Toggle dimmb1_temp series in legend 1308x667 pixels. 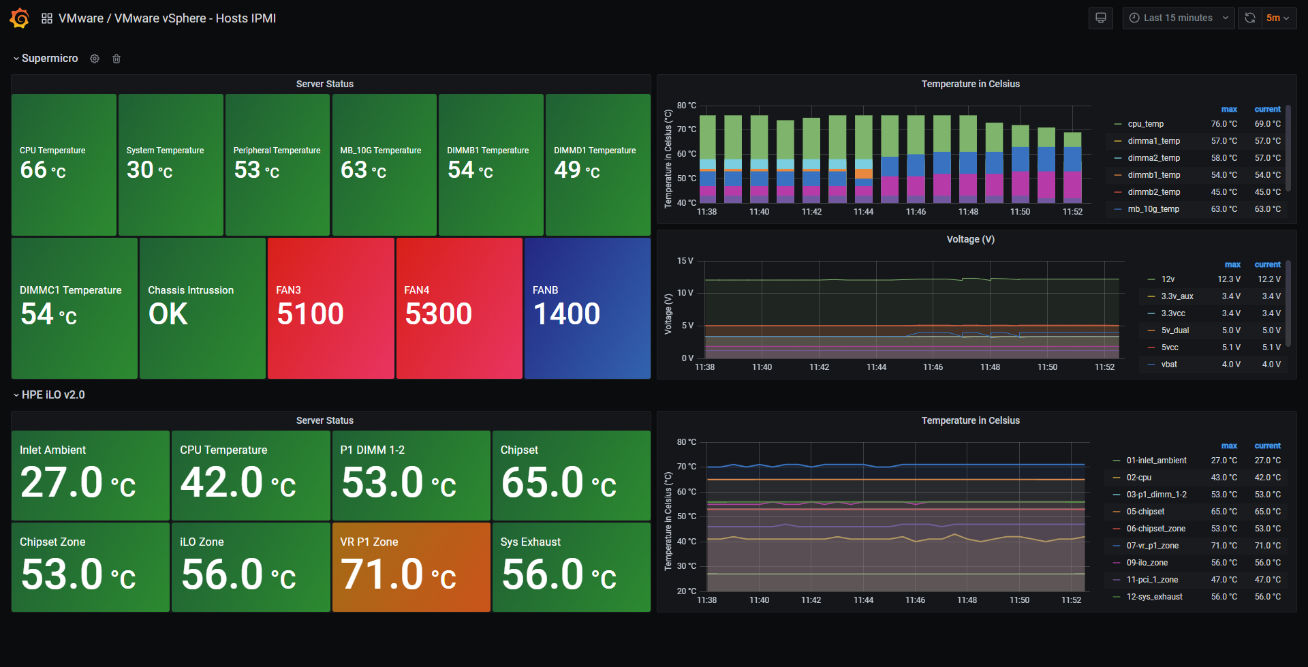[1154, 175]
